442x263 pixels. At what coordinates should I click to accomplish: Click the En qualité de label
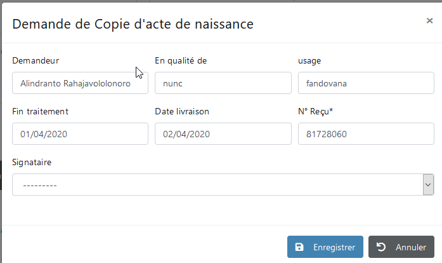181,61
